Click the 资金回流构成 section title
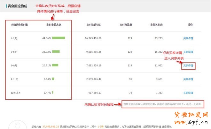Viewport: 211px width, 129px height. [18, 6]
